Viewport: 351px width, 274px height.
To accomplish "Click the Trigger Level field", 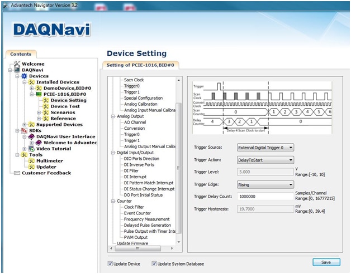I will (265, 172).
